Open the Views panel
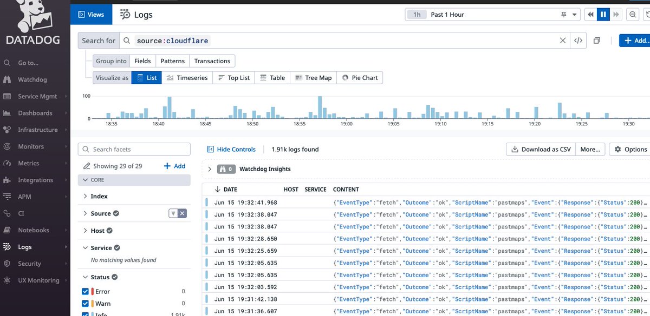650x316 pixels. click(91, 15)
